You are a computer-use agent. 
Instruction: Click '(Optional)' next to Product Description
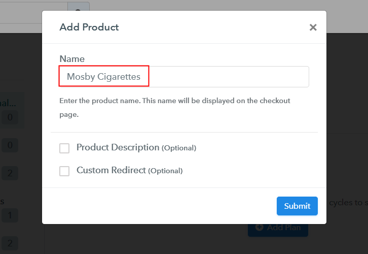pos(178,148)
